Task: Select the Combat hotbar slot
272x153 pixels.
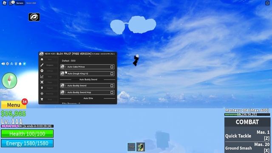Action: tap(131, 147)
